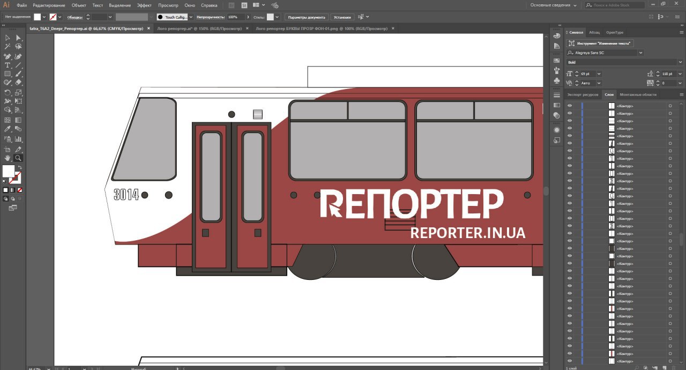Select the Shape Builder tool
This screenshot has width=686, height=370.
(x=8, y=110)
